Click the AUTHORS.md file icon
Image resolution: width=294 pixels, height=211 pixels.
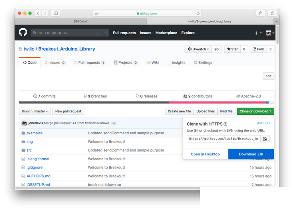click(x=23, y=176)
